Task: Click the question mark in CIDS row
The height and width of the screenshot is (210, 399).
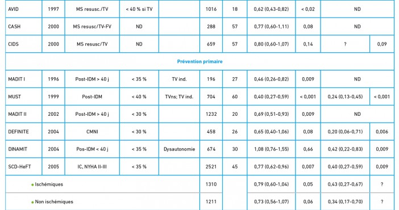Action: (x=345, y=44)
